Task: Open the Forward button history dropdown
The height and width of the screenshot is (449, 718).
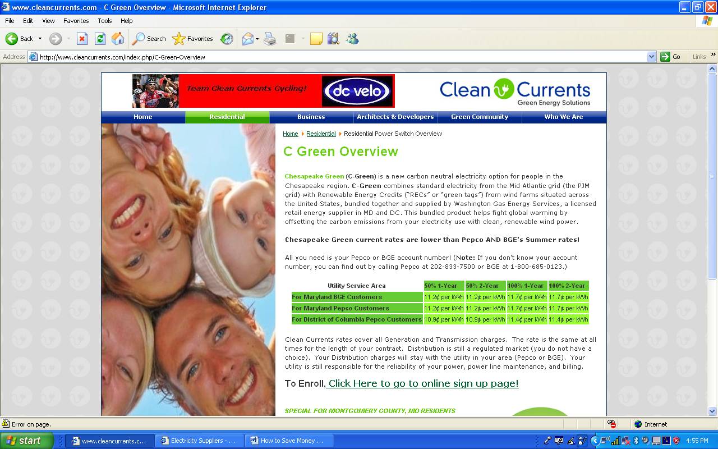Action: (68, 39)
